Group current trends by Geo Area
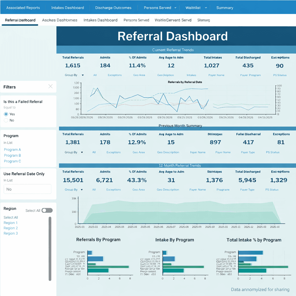Viewport: 296px width, 296px height. point(139,75)
